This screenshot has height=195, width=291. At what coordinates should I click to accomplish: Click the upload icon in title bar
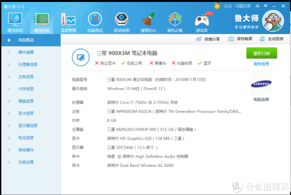[x=257, y=6]
